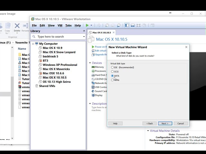Screen dimensions: 206x154
Task: Click the Name column header in Explorer
Action: click(x=22, y=49)
